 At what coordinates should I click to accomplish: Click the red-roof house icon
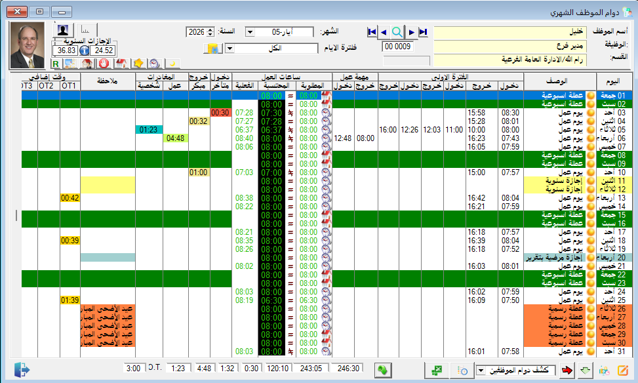[x=121, y=64]
